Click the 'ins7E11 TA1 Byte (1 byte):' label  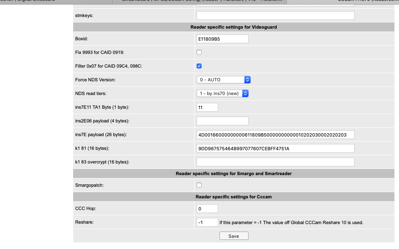(102, 107)
